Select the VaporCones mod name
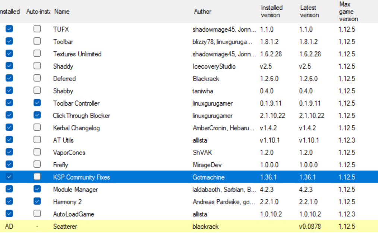Screen dimensions: 378x237 69,153
